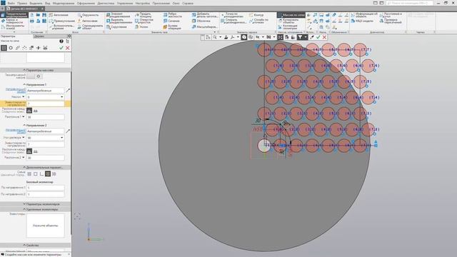
Task: Click the Контур sketch tool
Action: [x=256, y=15]
